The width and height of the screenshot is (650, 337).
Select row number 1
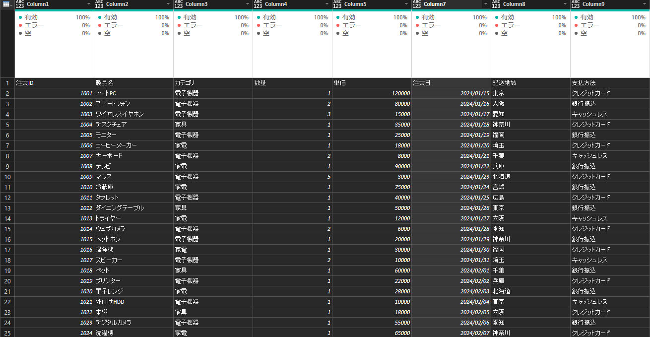click(7, 83)
